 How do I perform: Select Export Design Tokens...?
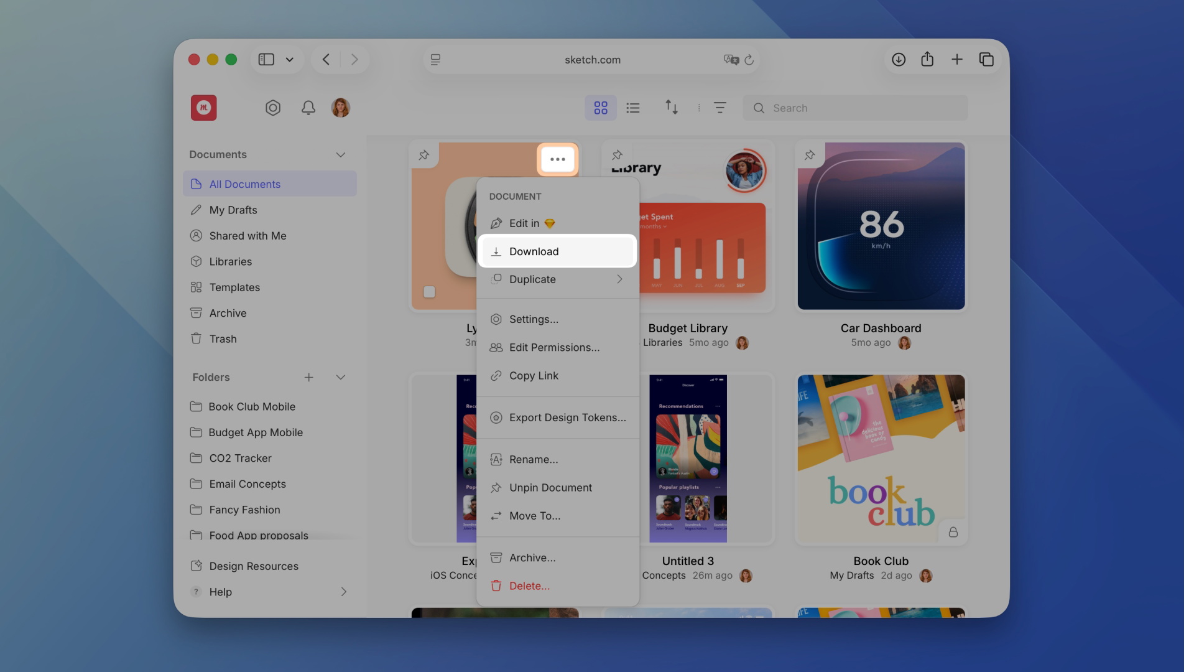pos(558,418)
